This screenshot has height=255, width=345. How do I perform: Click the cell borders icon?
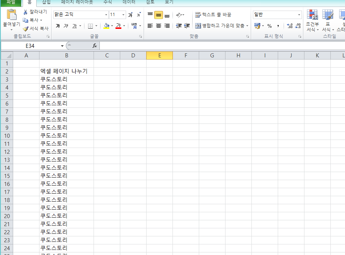pyautogui.click(x=90, y=26)
